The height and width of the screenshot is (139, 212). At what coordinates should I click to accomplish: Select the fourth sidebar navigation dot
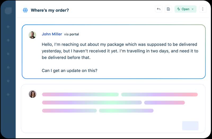click(x=8, y=67)
